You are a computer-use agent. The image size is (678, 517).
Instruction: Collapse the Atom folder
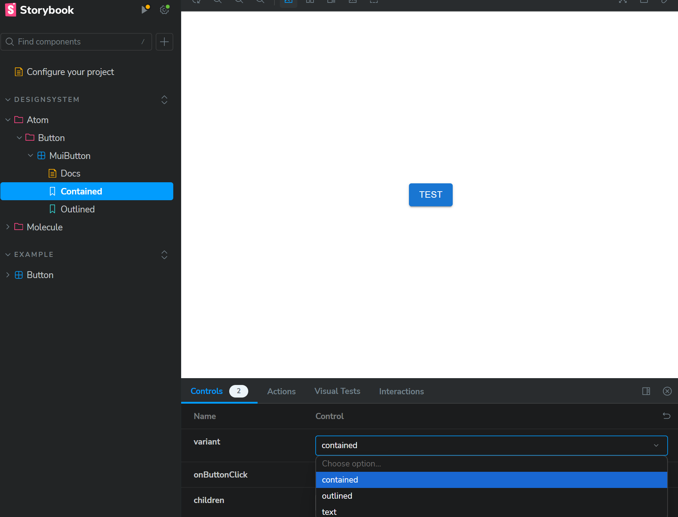pos(38,120)
